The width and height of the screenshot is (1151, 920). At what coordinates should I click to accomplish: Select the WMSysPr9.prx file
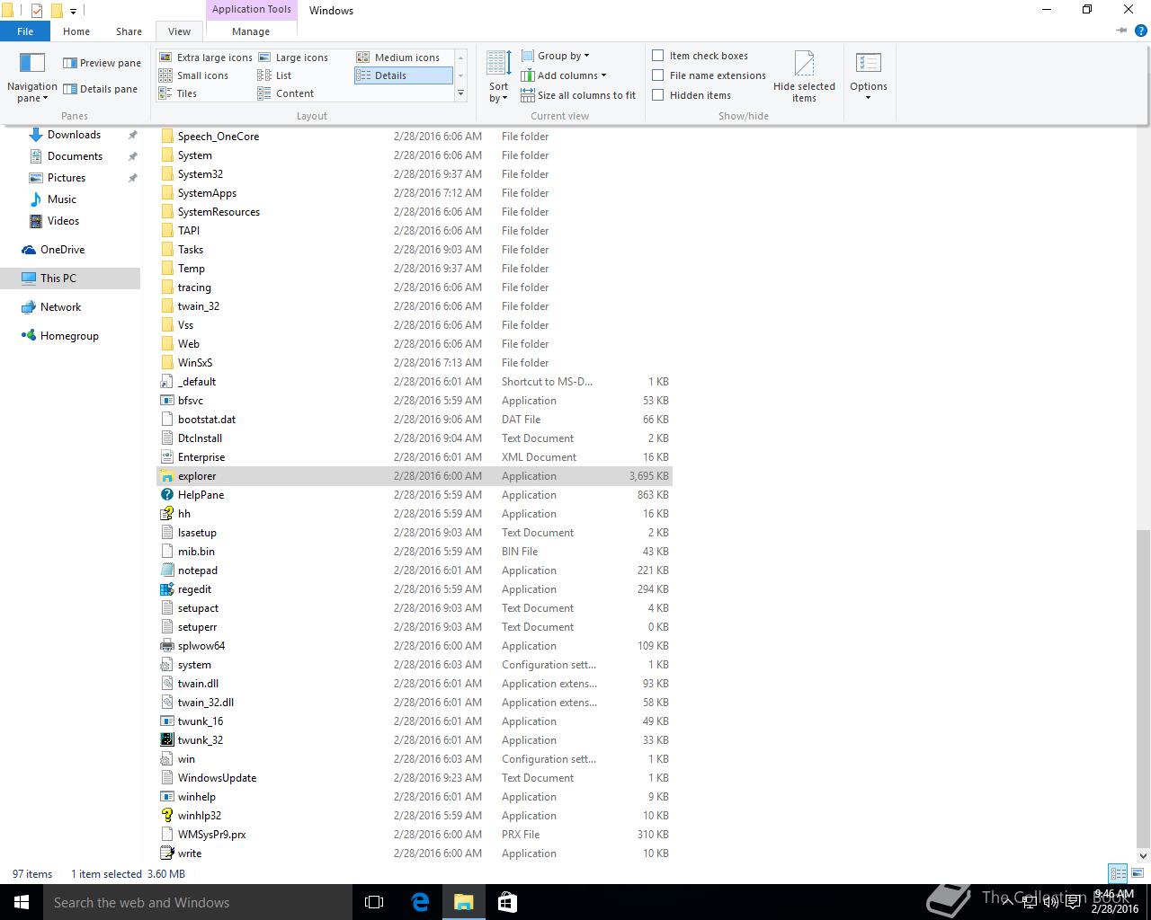tap(415, 835)
